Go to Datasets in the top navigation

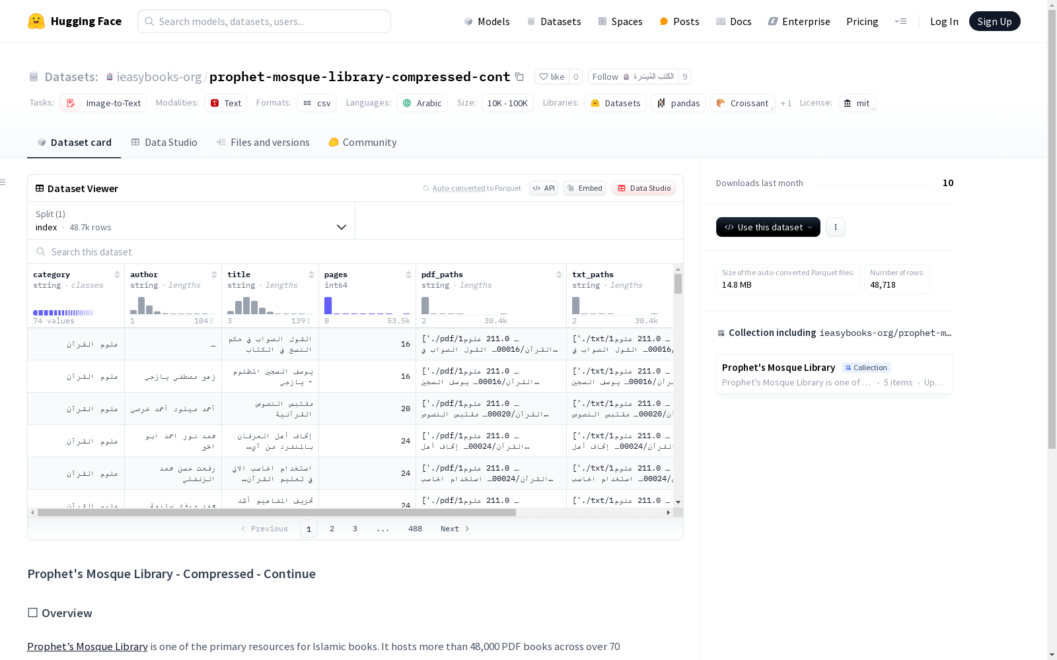pyautogui.click(x=554, y=21)
